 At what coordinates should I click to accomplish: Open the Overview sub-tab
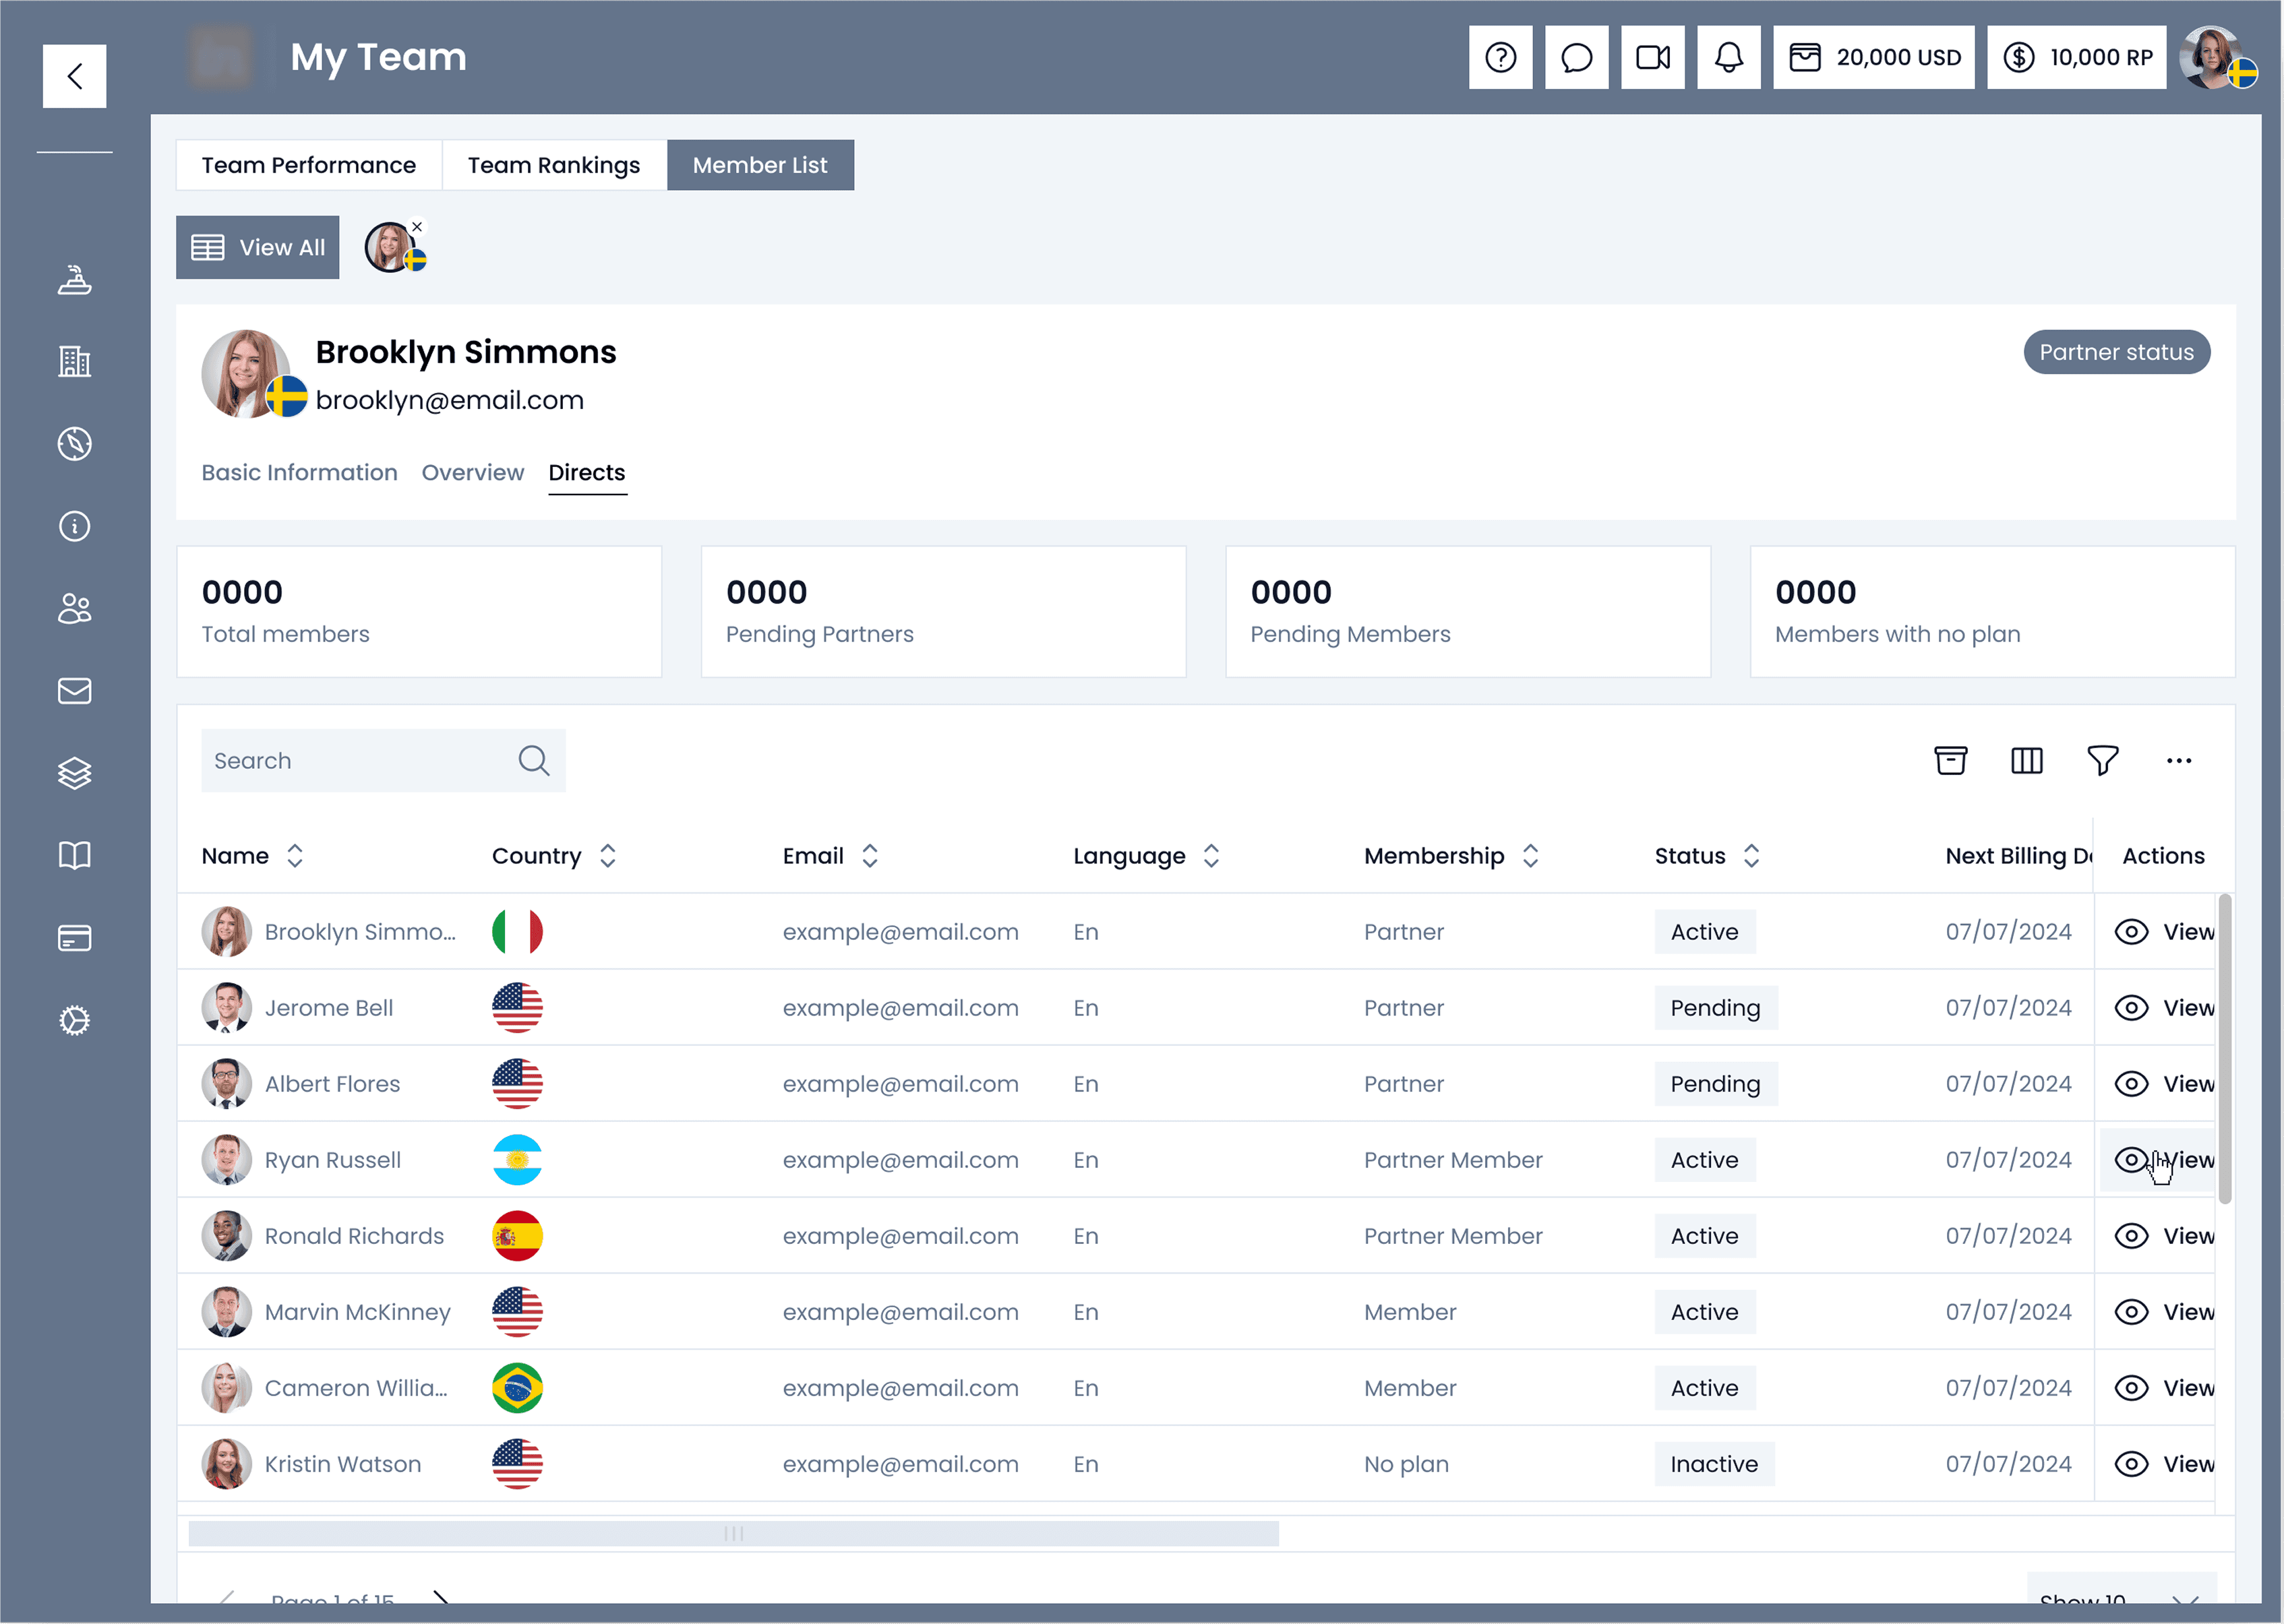[x=472, y=473]
